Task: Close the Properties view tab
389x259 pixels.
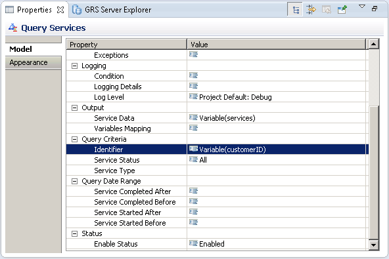Action: 60,10
